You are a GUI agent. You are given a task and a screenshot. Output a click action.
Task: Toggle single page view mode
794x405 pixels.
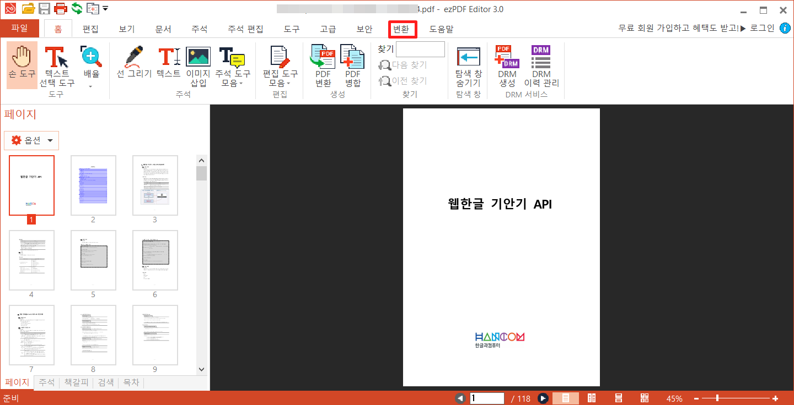[566, 398]
